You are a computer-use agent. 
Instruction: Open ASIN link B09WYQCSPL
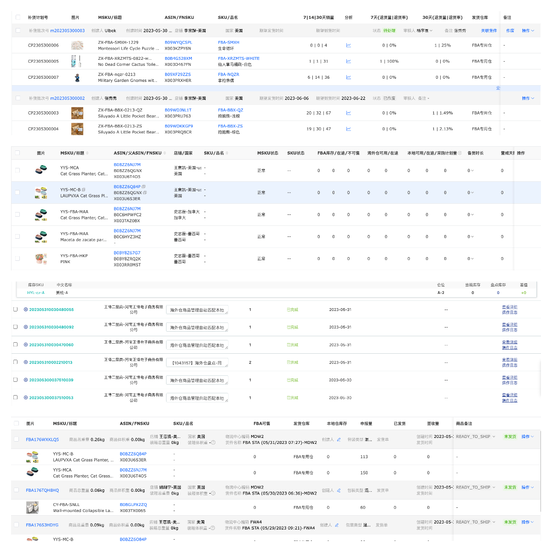(178, 42)
